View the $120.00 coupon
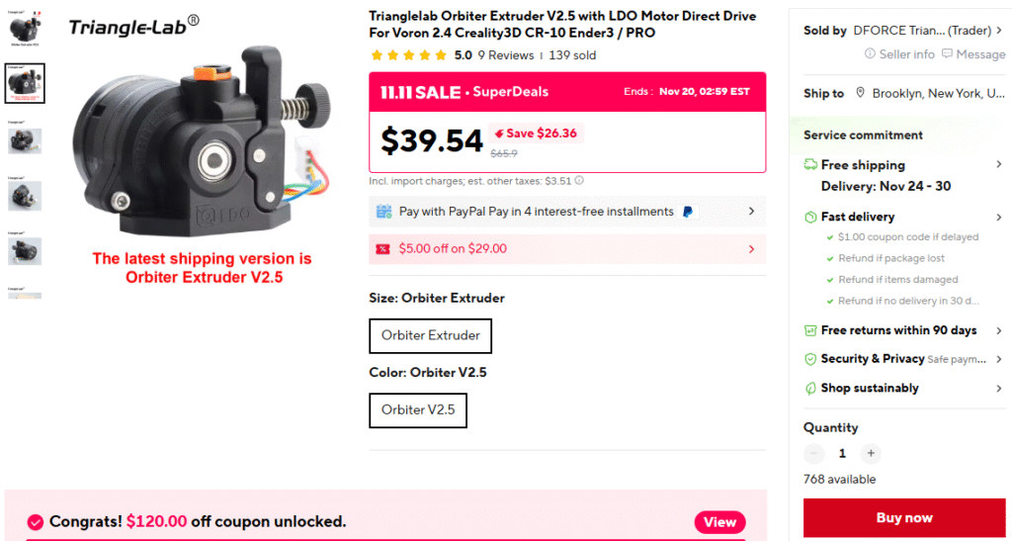The image size is (1012, 541). [x=719, y=522]
